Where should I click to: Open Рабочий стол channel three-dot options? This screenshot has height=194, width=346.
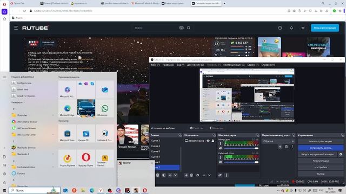(221, 157)
